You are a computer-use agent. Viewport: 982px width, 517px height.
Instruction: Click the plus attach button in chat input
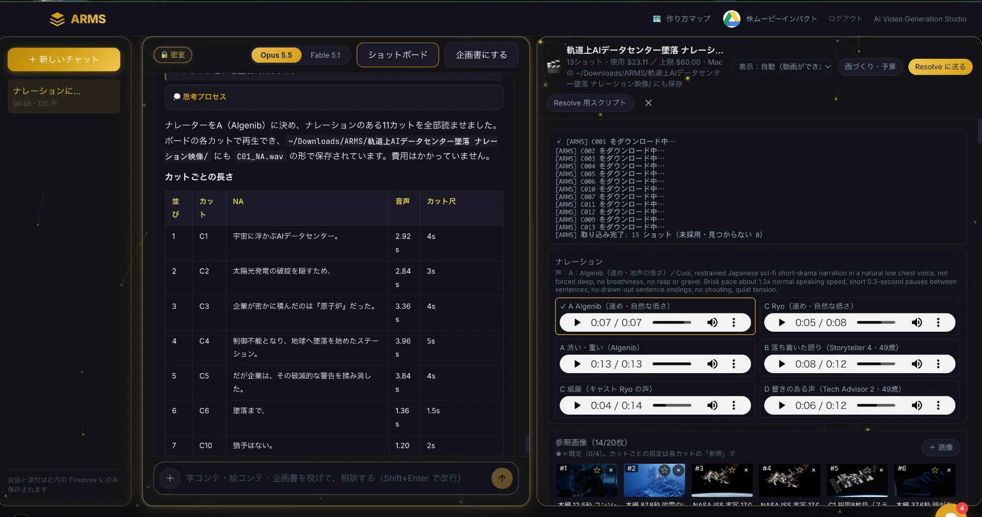pos(170,478)
